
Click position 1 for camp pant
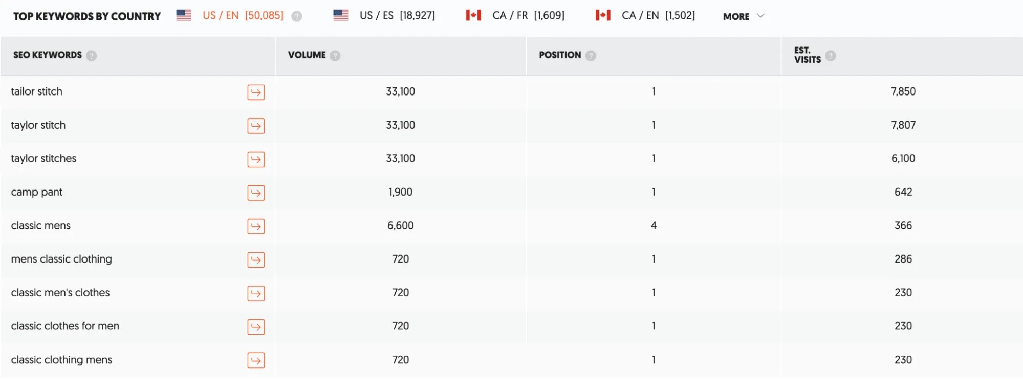coord(654,192)
